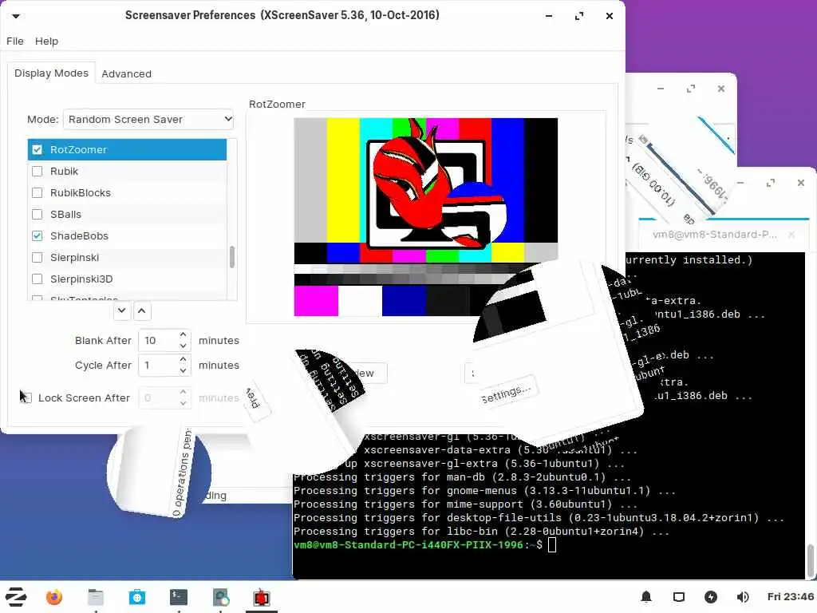817x613 pixels.
Task: Select the vm8@vm8-Standard-P terminal tab
Action: 714,235
